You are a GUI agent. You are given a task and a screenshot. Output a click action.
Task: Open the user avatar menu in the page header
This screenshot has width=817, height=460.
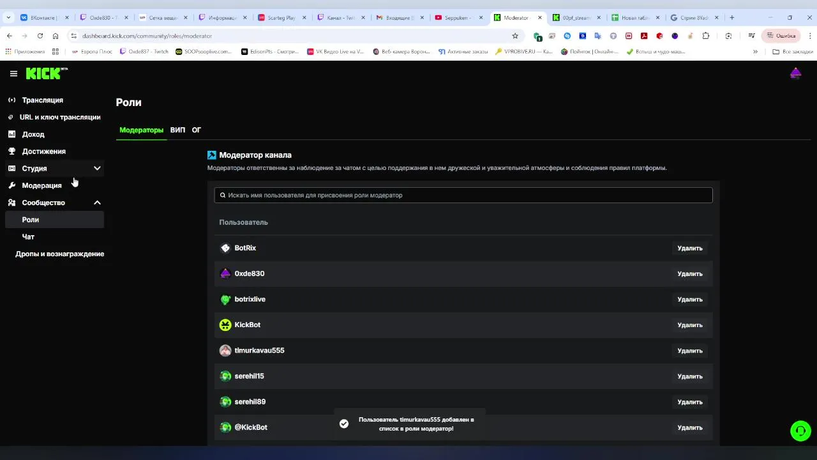pyautogui.click(x=795, y=73)
